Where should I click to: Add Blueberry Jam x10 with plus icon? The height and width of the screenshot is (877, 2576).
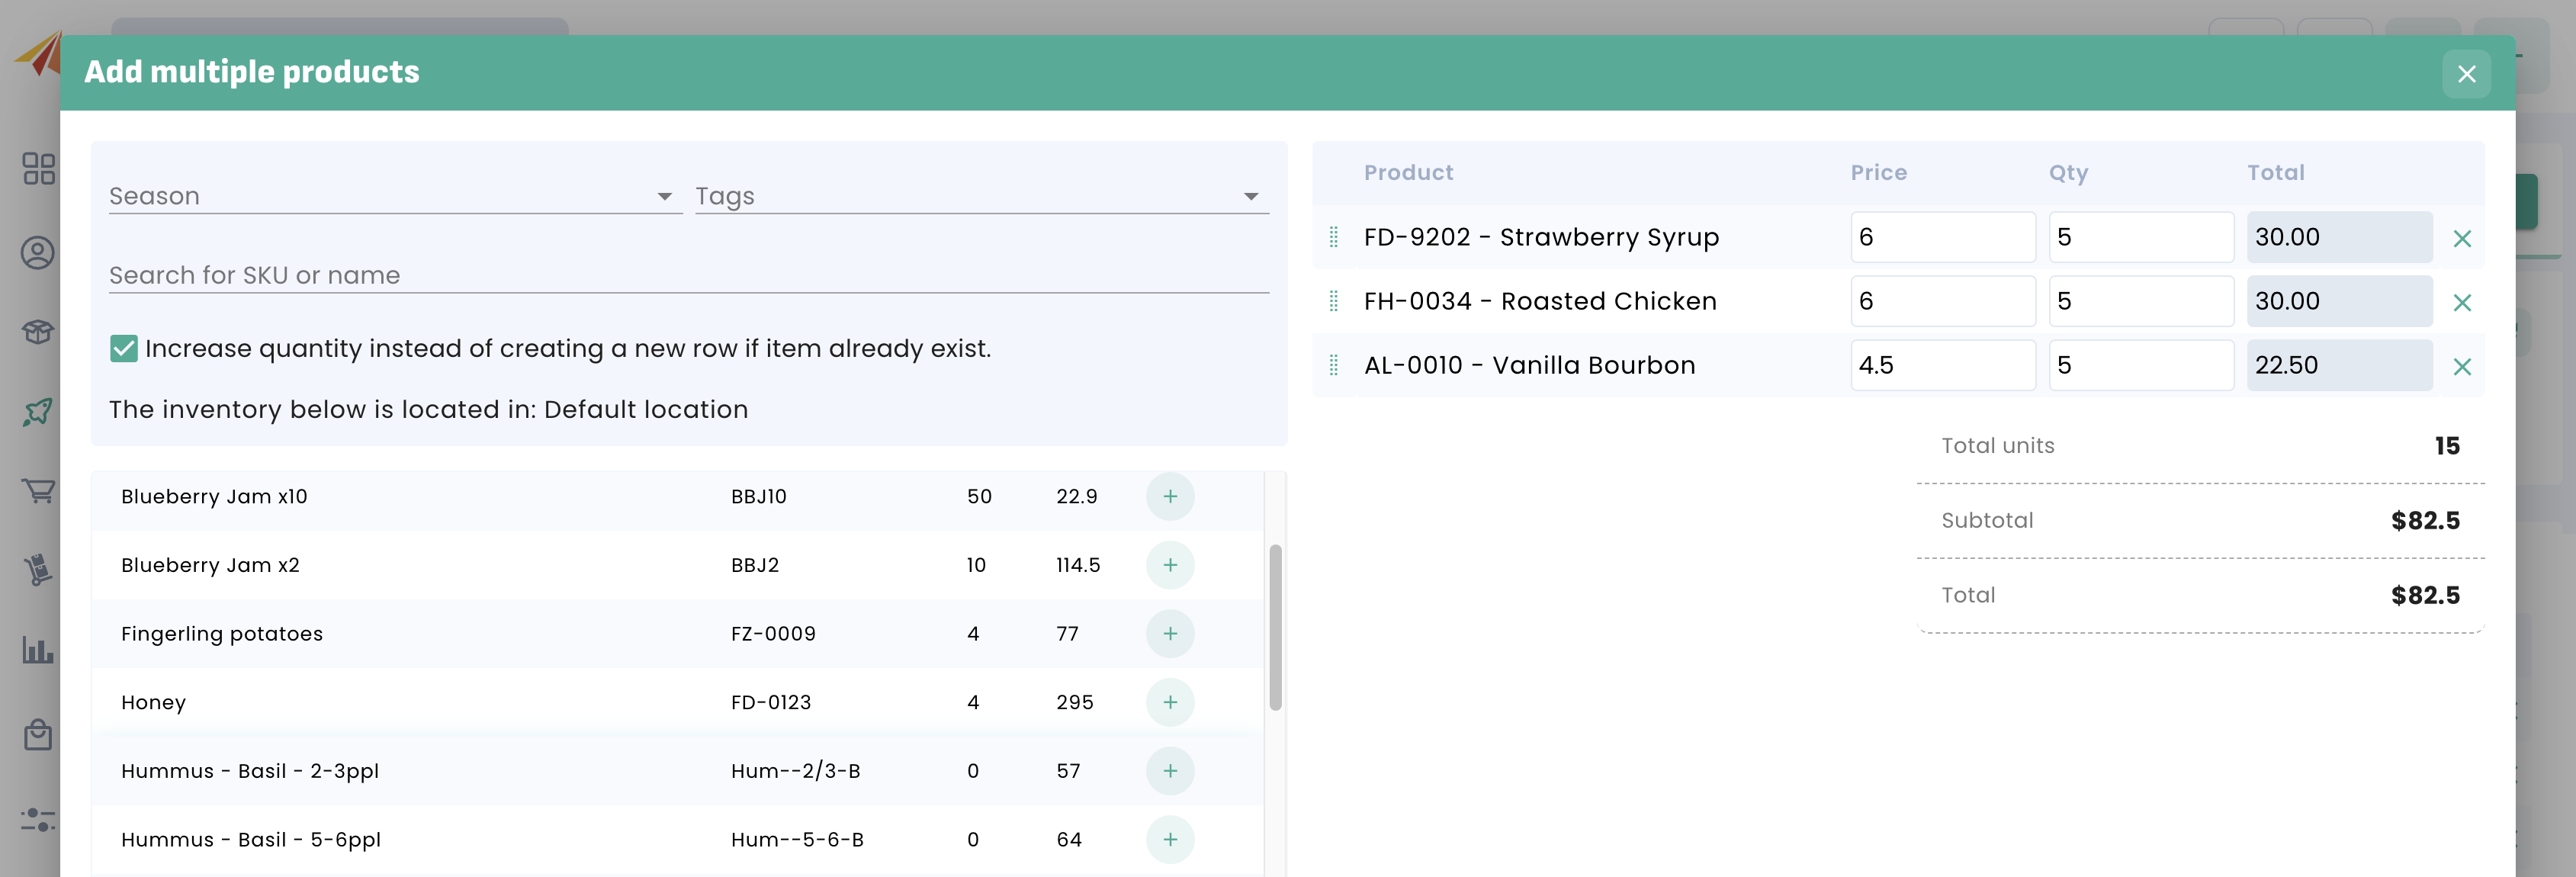click(x=1169, y=497)
